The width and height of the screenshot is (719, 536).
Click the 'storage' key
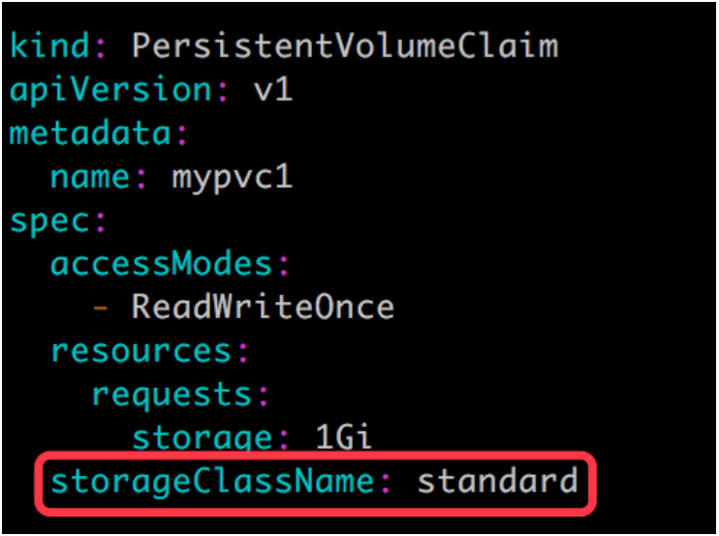pos(201,437)
